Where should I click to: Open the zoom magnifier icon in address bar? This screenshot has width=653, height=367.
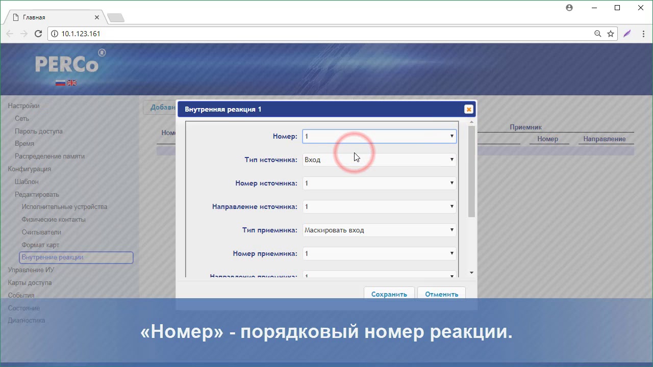598,34
